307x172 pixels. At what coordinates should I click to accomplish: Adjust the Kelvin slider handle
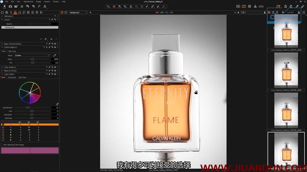pos(32,59)
